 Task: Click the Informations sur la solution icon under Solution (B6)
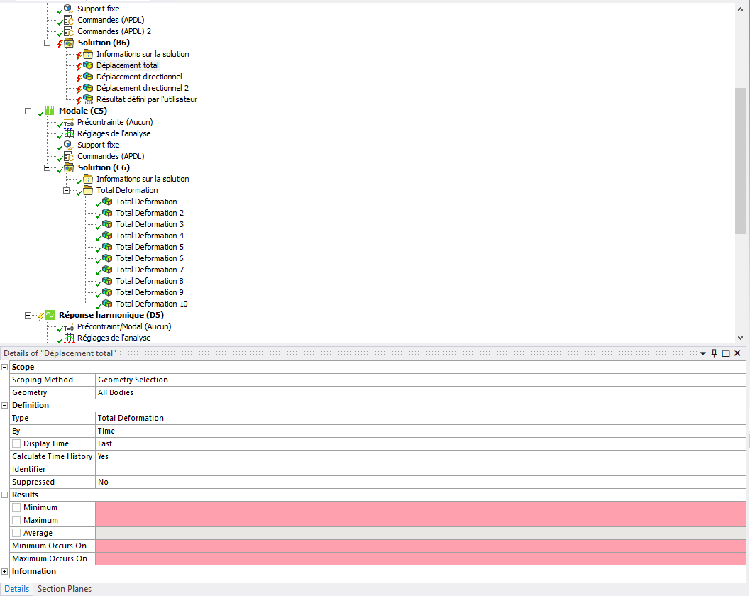click(88, 54)
